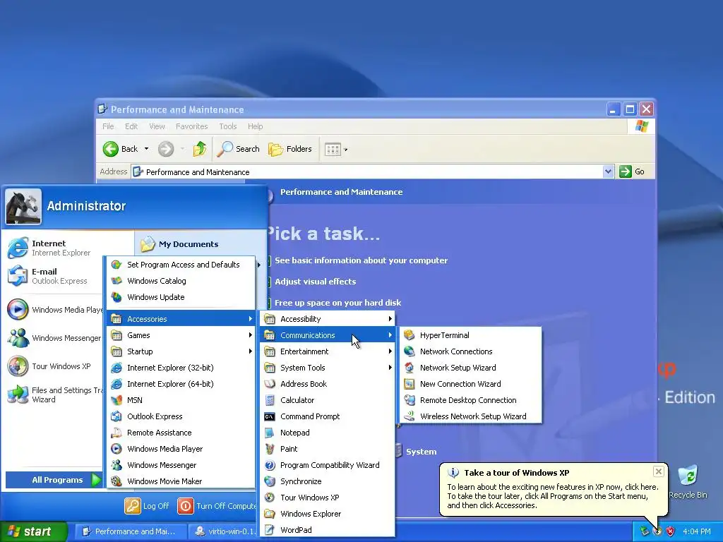This screenshot has width=723, height=542.
Task: Click the All Programs button
Action: 53,480
